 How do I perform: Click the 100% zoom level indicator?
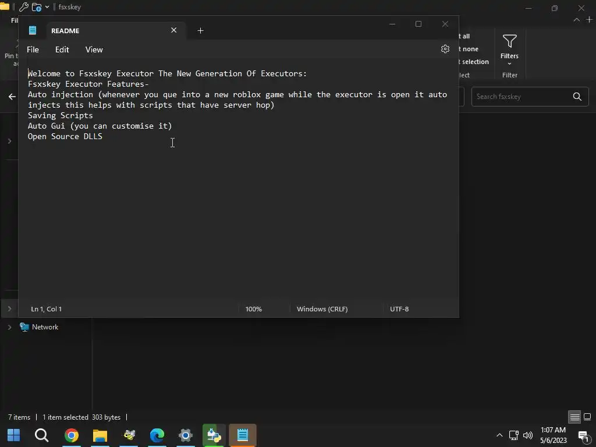[254, 309]
